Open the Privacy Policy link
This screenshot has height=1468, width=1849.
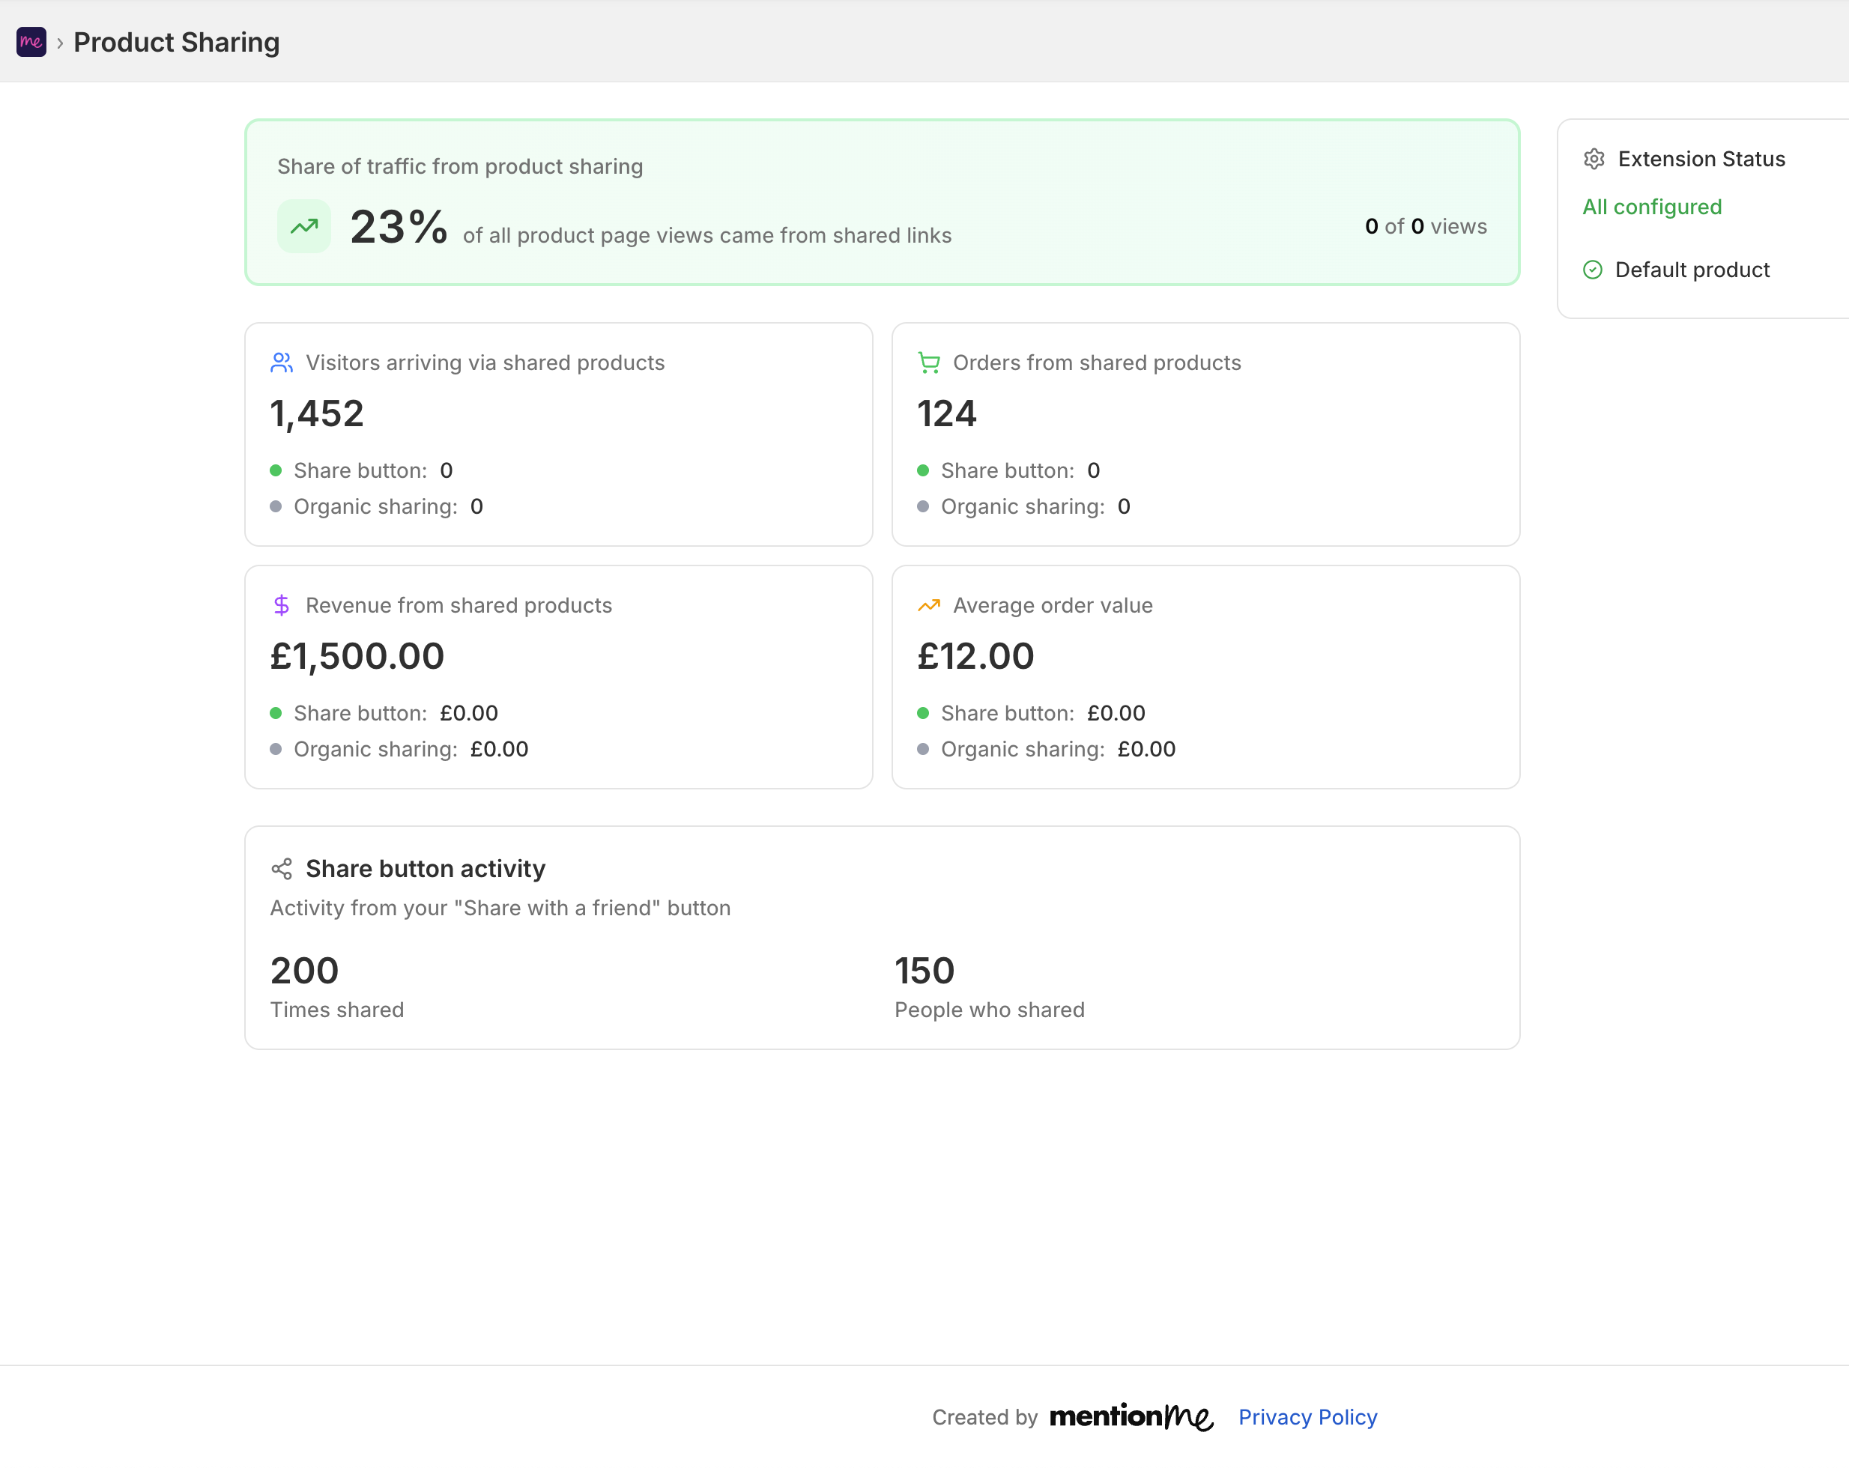pos(1307,1416)
